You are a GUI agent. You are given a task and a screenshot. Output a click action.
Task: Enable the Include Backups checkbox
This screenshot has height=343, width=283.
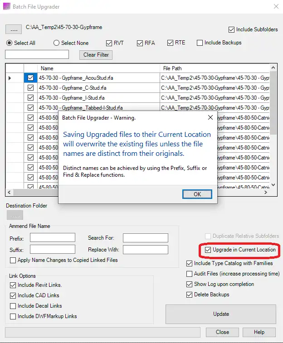(x=200, y=43)
